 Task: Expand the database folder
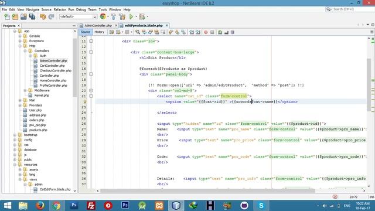[x=15, y=150]
